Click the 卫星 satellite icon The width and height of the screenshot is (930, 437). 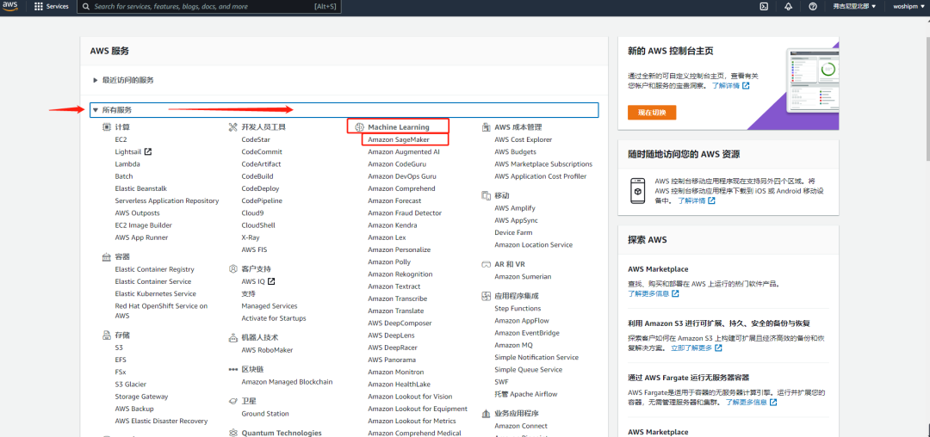[233, 401]
